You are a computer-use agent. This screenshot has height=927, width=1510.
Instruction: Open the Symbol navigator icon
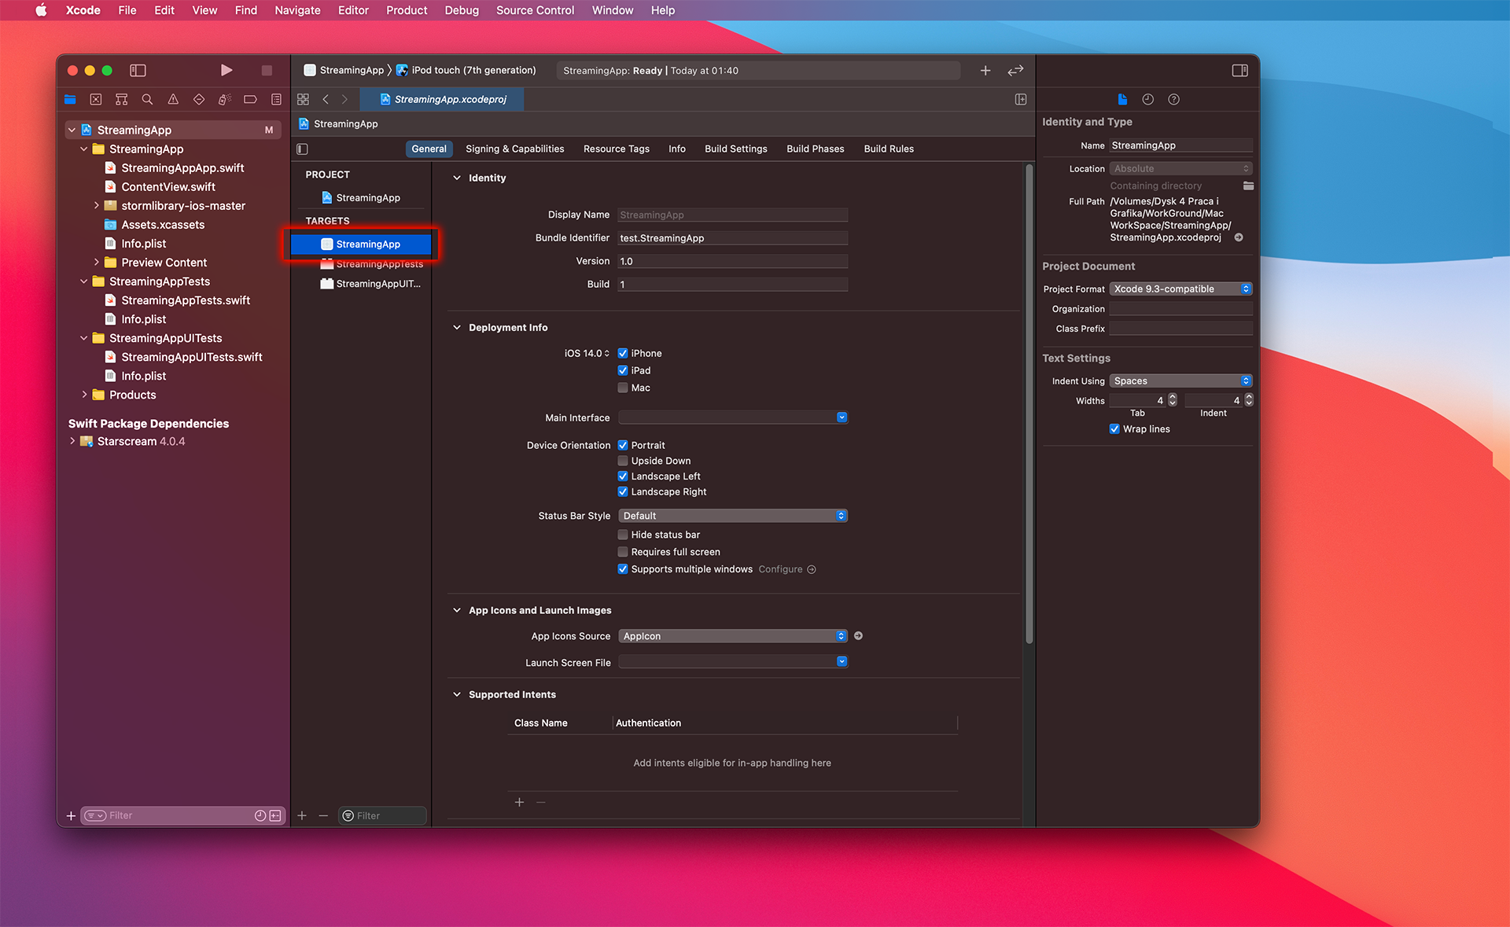click(121, 99)
